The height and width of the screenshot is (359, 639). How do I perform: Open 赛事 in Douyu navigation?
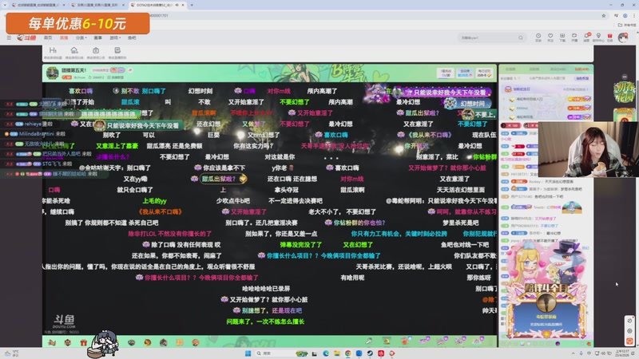[97, 37]
